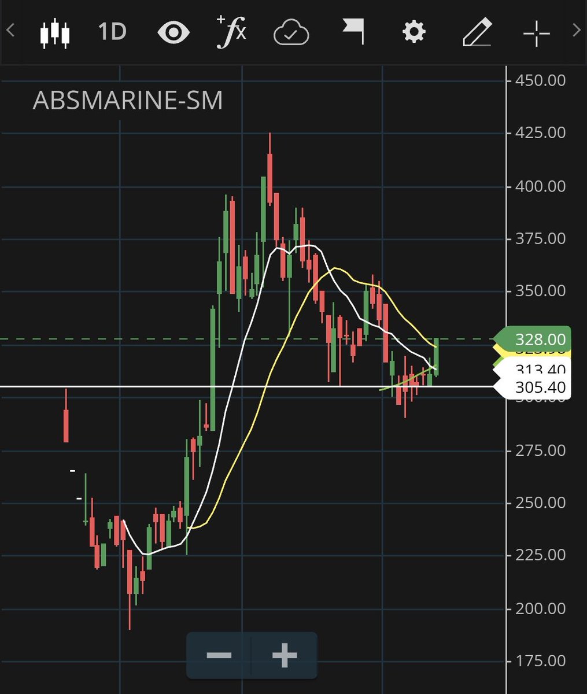Viewport: 587px width, 694px height.
Task: Click the ABSMARINE-SM symbol label
Action: click(128, 101)
